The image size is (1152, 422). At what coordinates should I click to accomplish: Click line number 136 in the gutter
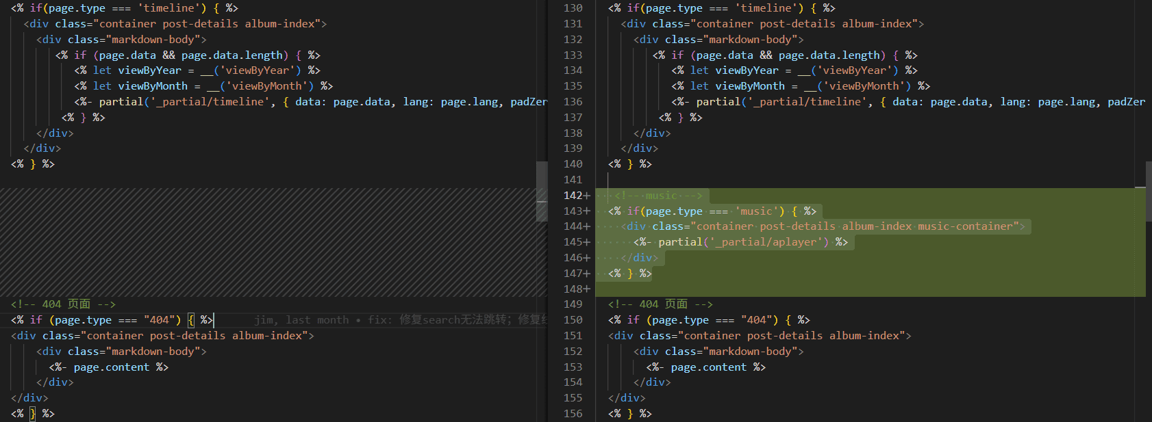point(573,101)
